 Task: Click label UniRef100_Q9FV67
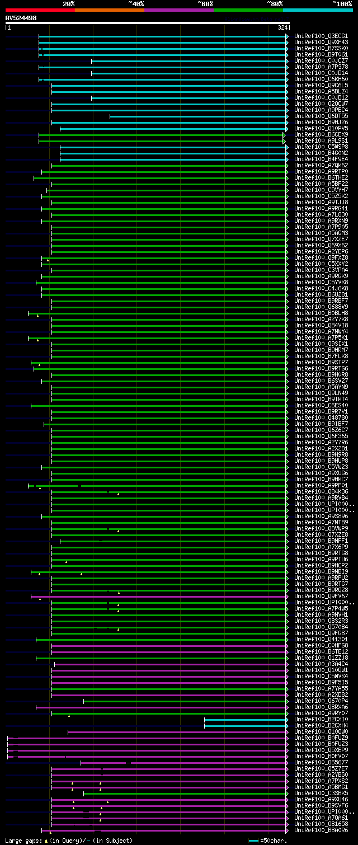pyautogui.click(x=321, y=597)
